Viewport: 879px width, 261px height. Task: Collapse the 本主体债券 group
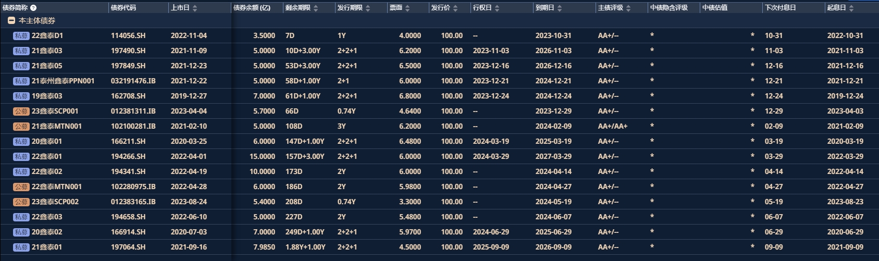[11, 21]
